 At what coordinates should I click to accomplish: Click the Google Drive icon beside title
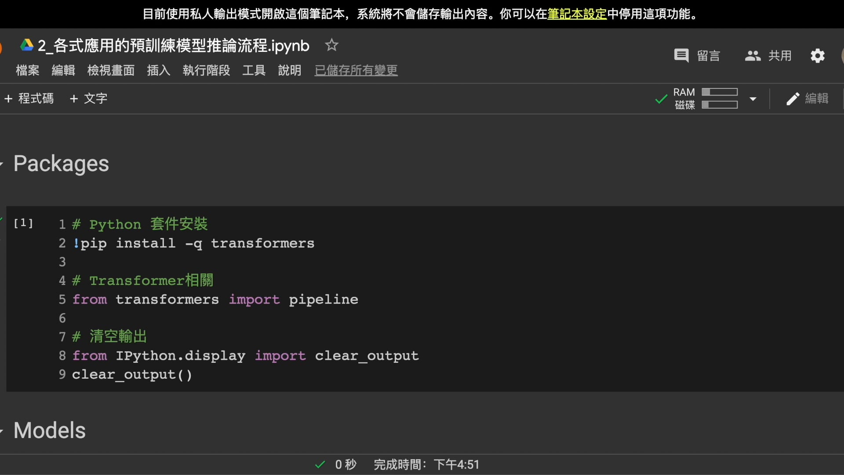coord(27,45)
